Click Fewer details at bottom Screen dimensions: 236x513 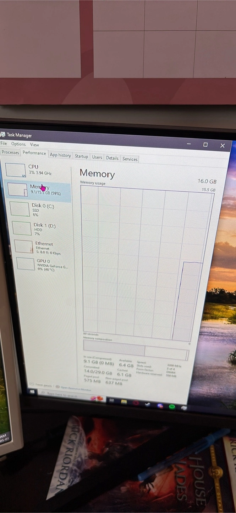coord(41,385)
